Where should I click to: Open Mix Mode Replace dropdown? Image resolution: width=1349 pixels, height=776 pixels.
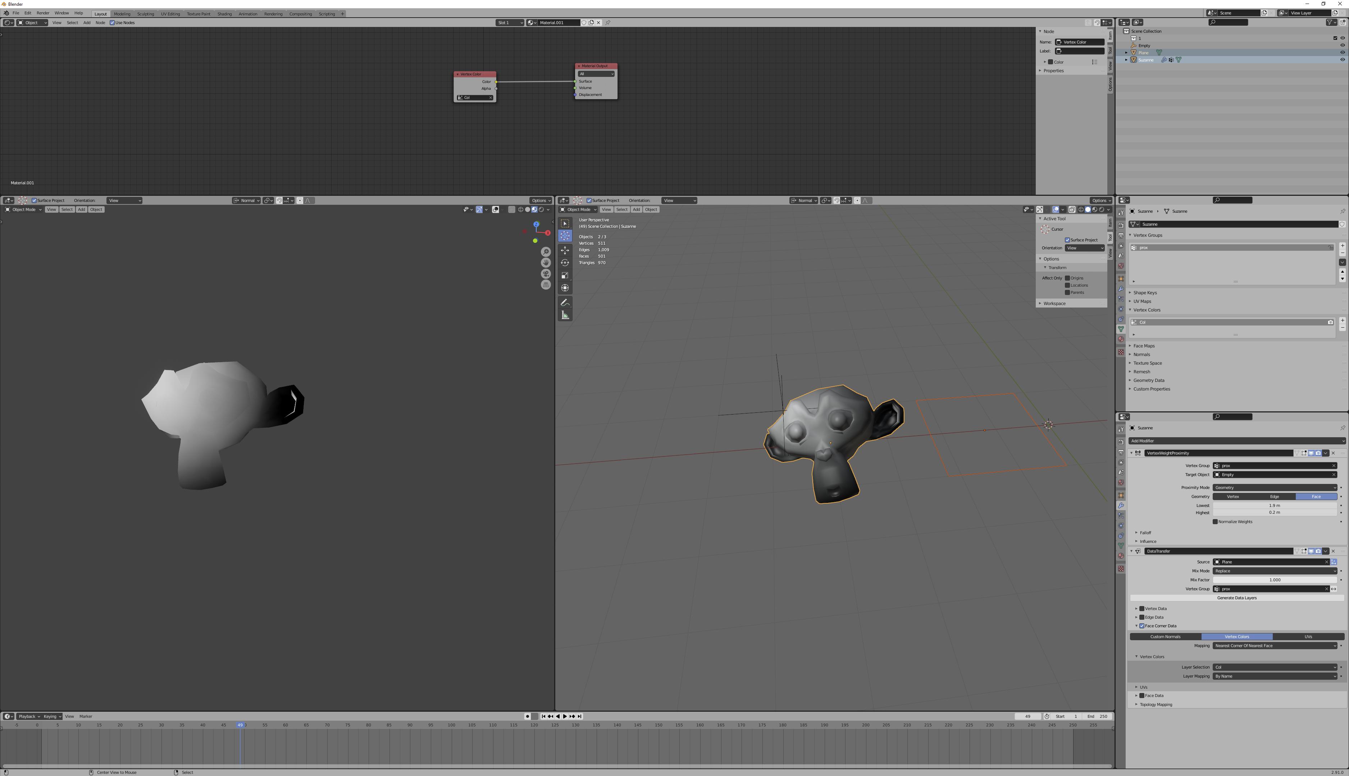[1275, 571]
